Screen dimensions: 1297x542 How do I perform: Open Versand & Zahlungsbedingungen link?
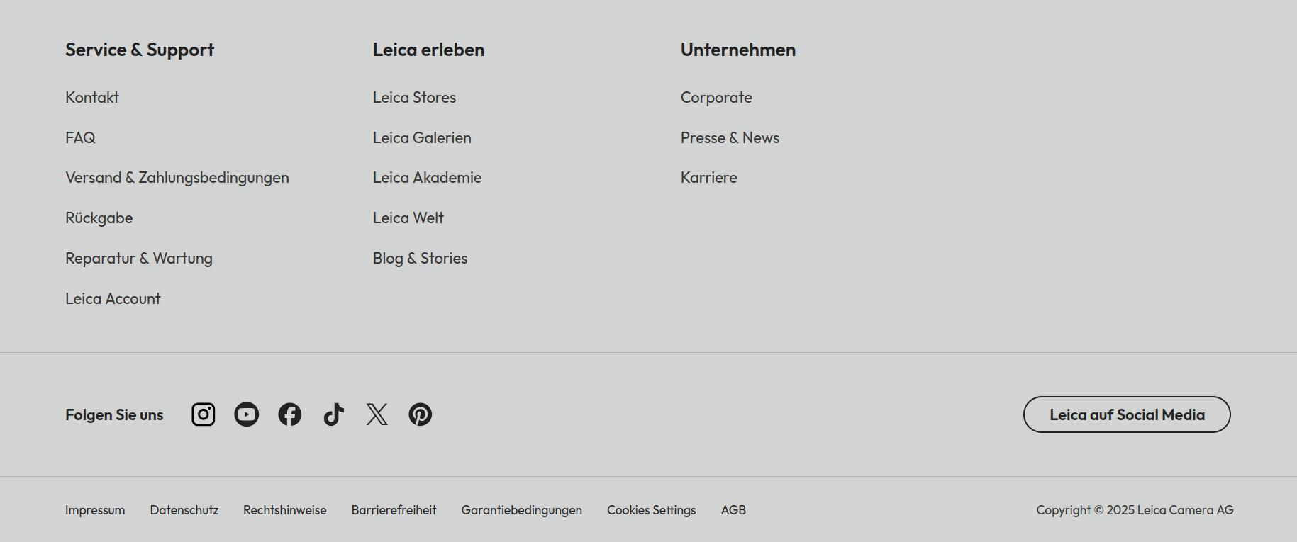[177, 178]
